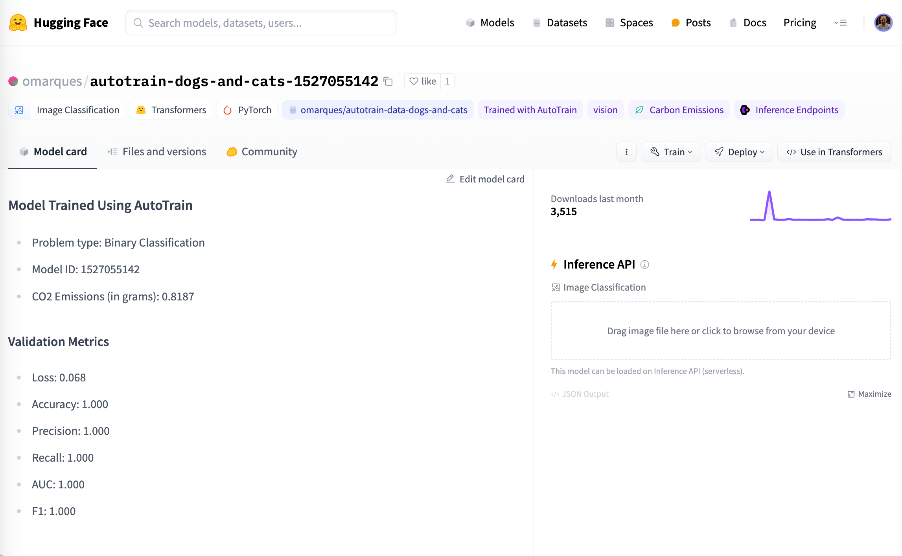Click Edit model card
This screenshot has width=902, height=556.
tap(485, 179)
